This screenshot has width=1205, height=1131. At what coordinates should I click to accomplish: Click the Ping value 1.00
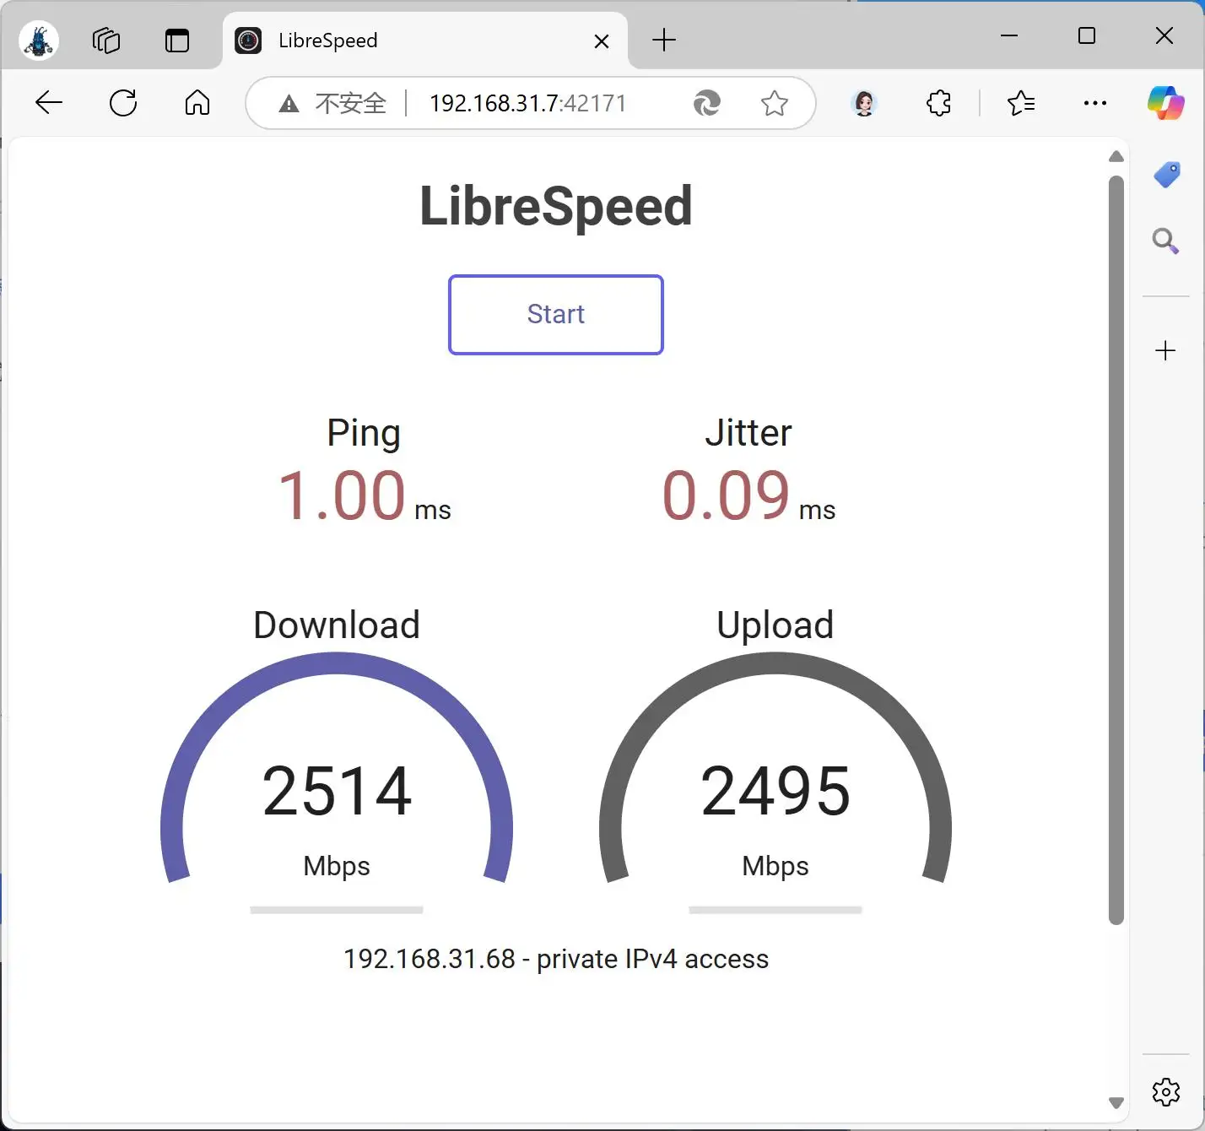pyautogui.click(x=342, y=495)
